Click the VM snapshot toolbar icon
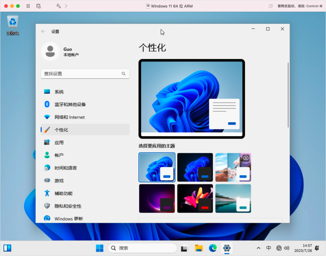The image size is (326, 256). [x=38, y=6]
